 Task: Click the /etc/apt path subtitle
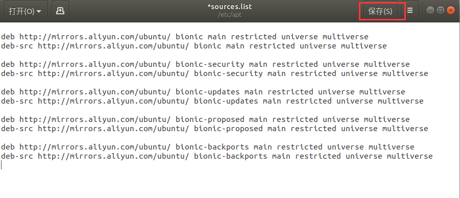click(x=230, y=15)
